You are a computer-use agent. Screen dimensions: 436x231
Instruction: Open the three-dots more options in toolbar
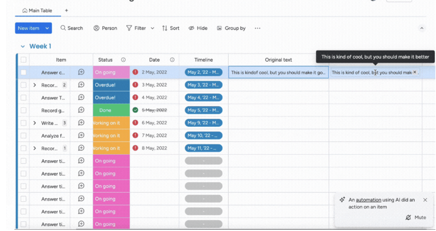(257, 28)
